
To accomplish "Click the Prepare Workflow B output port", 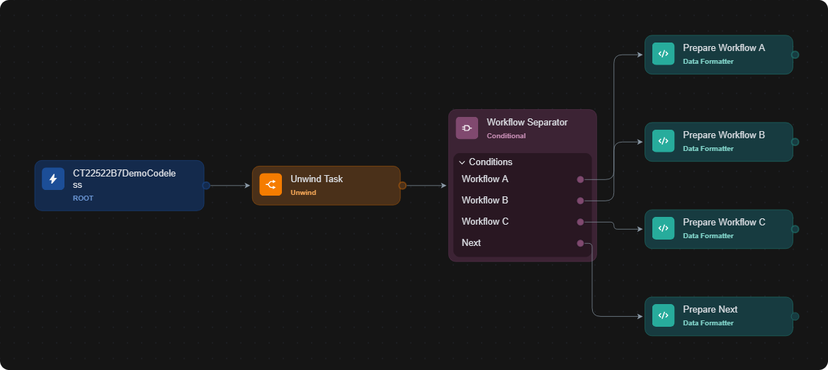I will [795, 142].
